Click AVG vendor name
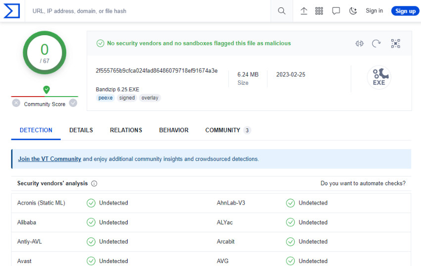 click(x=223, y=261)
